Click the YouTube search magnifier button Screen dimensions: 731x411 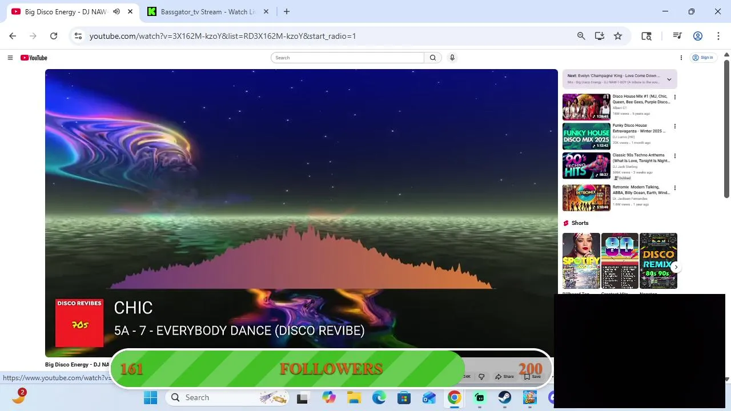(x=433, y=58)
